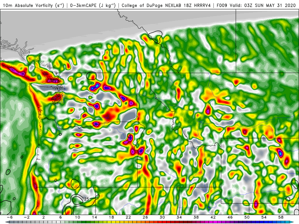Viewport: 299px width, 224px height.
Task: Click the '-6' colorbar tick label
Action: tap(10, 217)
